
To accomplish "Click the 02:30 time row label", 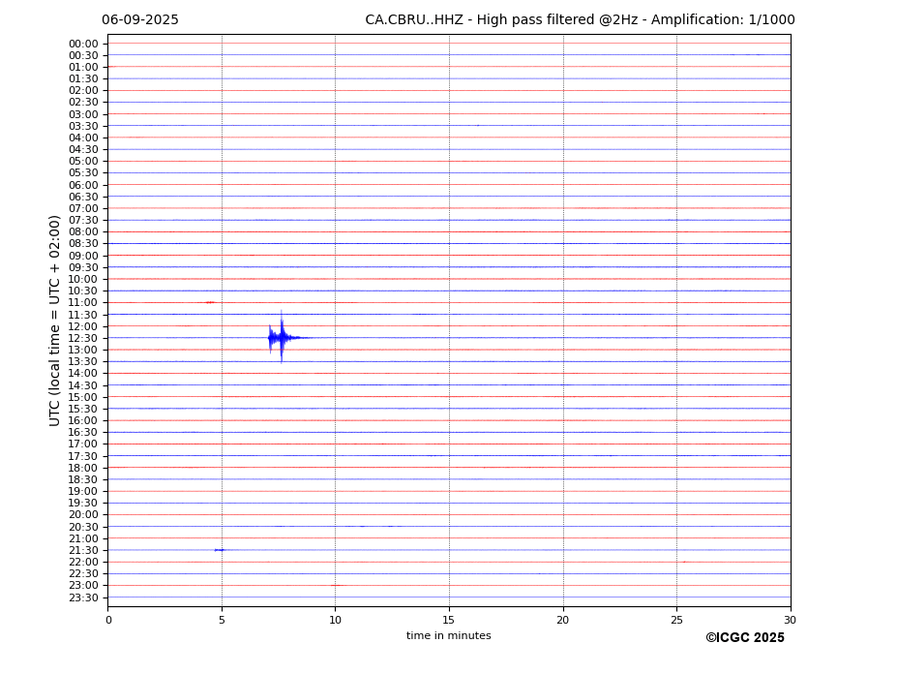I will [x=83, y=103].
